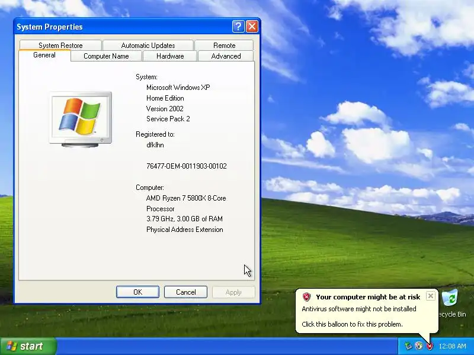Click product ID '76477-OEM-0011903-00102'
The height and width of the screenshot is (355, 474).
(x=187, y=166)
